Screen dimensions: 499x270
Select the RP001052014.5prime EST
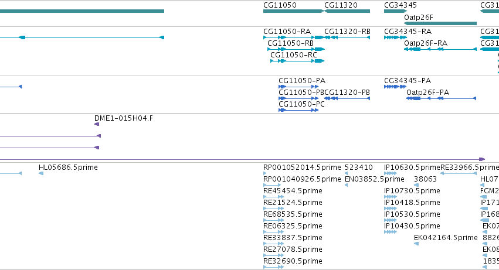(265, 173)
